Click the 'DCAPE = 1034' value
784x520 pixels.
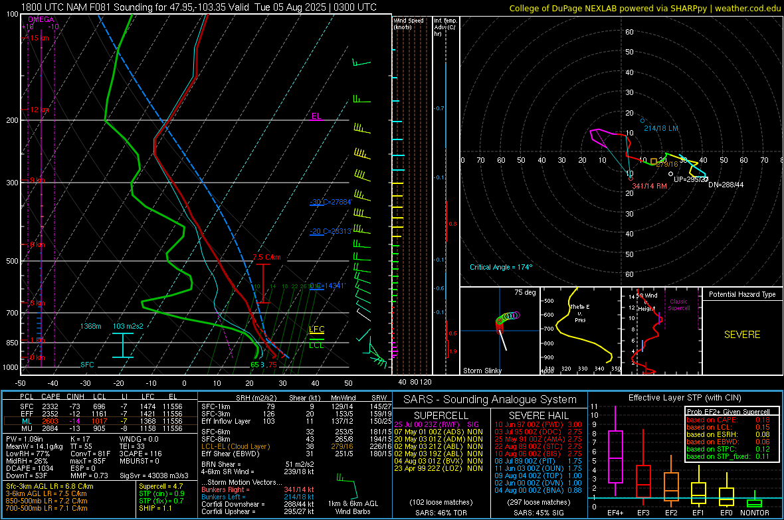(x=29, y=468)
